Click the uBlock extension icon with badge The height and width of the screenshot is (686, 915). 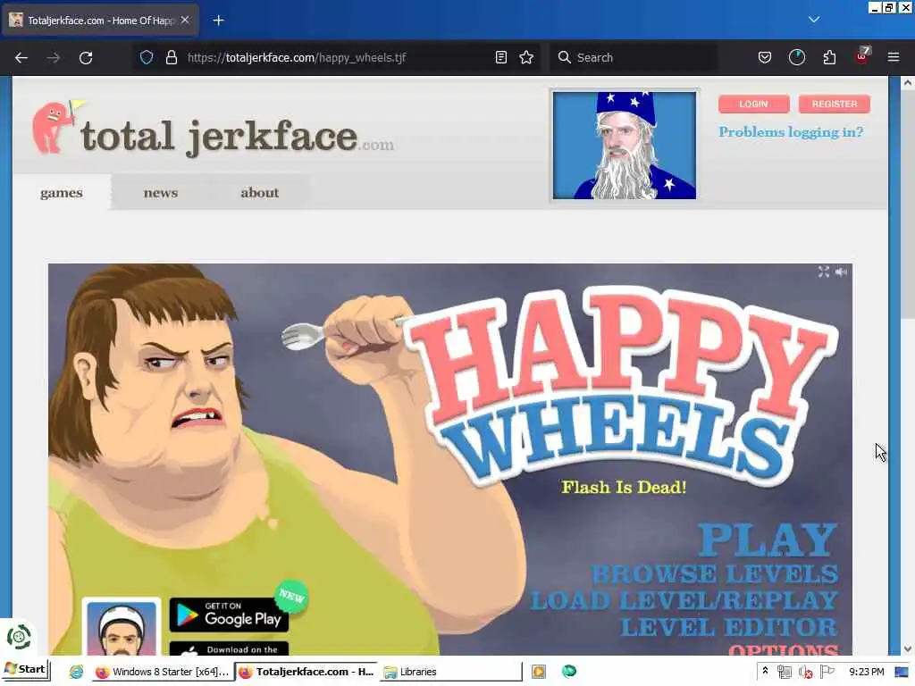click(862, 56)
